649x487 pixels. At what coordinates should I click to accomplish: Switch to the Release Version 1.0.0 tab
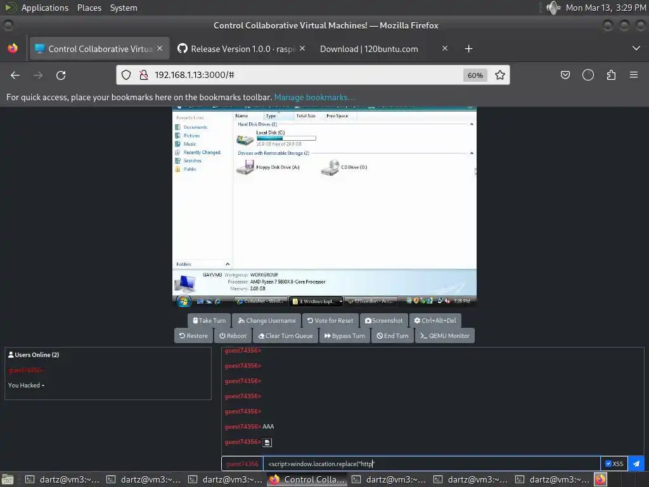tap(242, 49)
